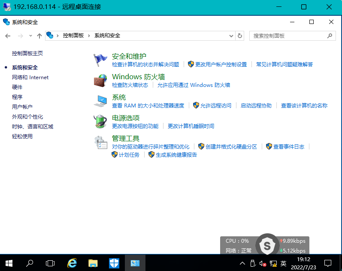
Task: Open taskbar search magnifier
Action: 30,263
